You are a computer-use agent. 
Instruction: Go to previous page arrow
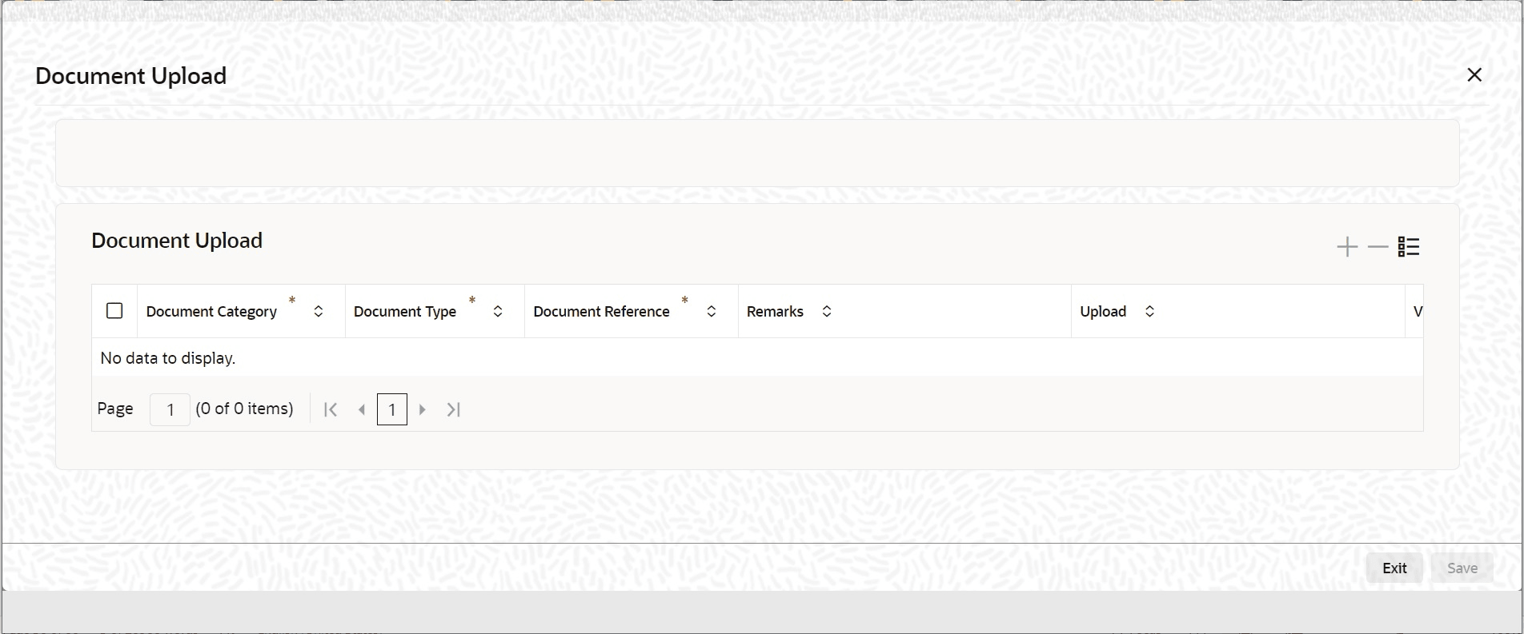point(362,410)
